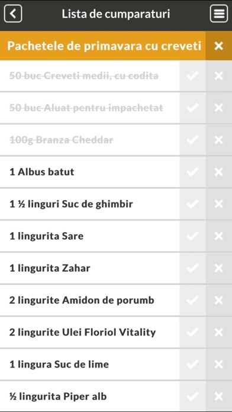Delete the Suc de lime entry

coord(218,365)
